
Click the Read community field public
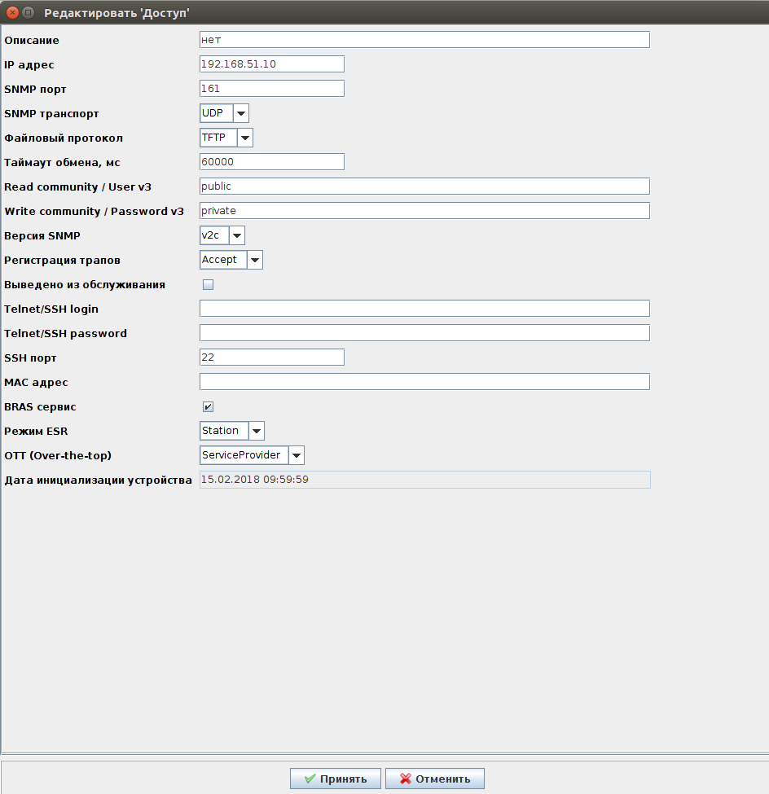424,186
